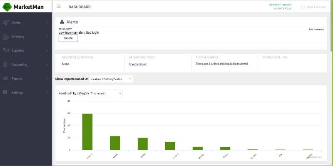The image size is (333, 166).
Task: Click the INCOME EXCL. TAX heading
Action: 275,57
